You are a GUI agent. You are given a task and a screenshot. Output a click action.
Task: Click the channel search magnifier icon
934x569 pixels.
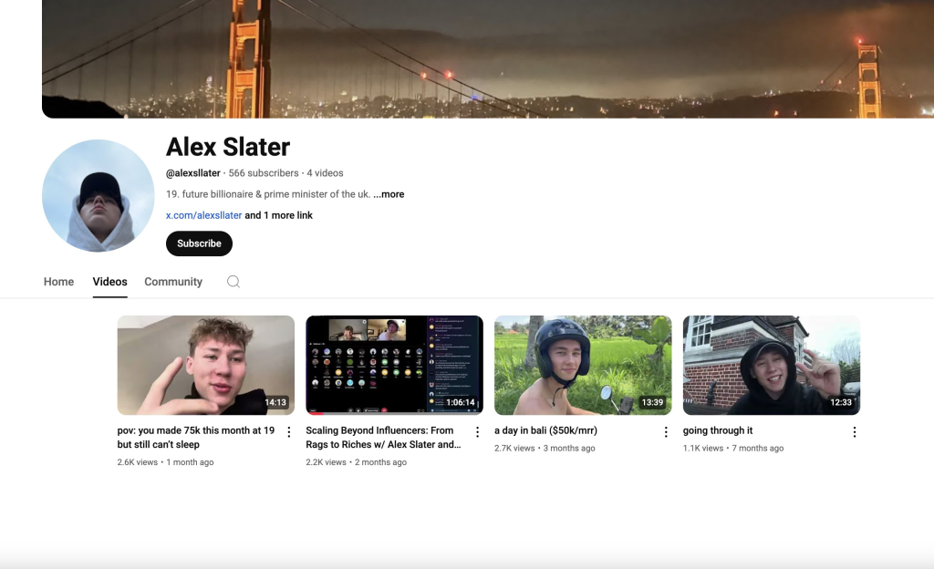click(233, 282)
